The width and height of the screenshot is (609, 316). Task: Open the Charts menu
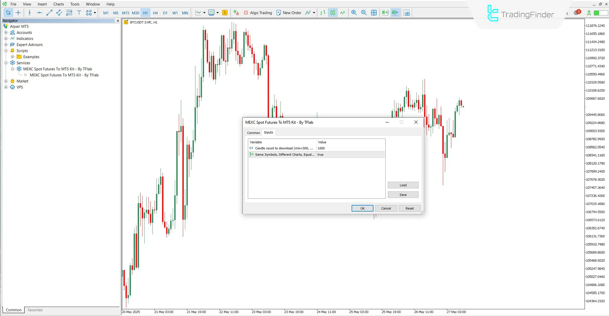tap(58, 4)
